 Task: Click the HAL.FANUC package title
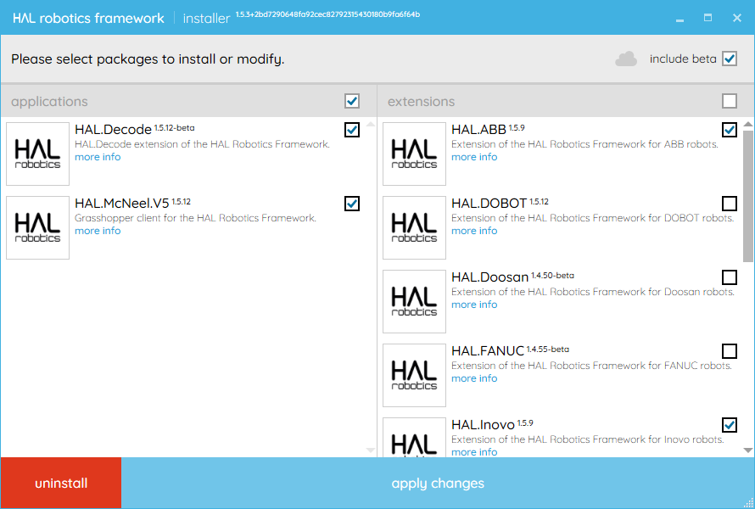pyautogui.click(x=488, y=350)
